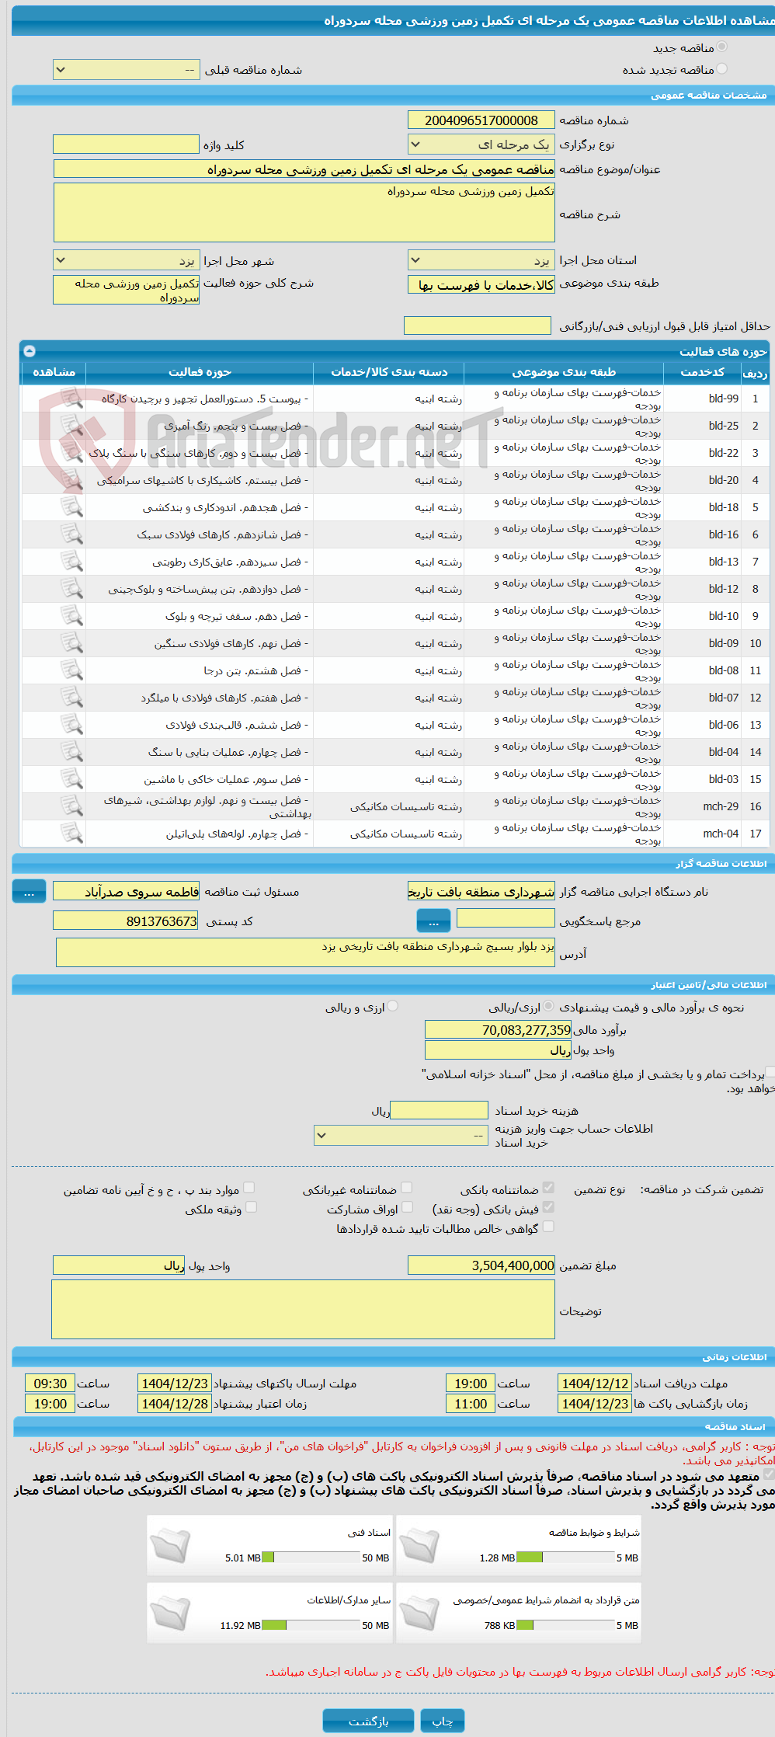Click the بازگشت button
This screenshot has width=775, height=1737.
369,1721
